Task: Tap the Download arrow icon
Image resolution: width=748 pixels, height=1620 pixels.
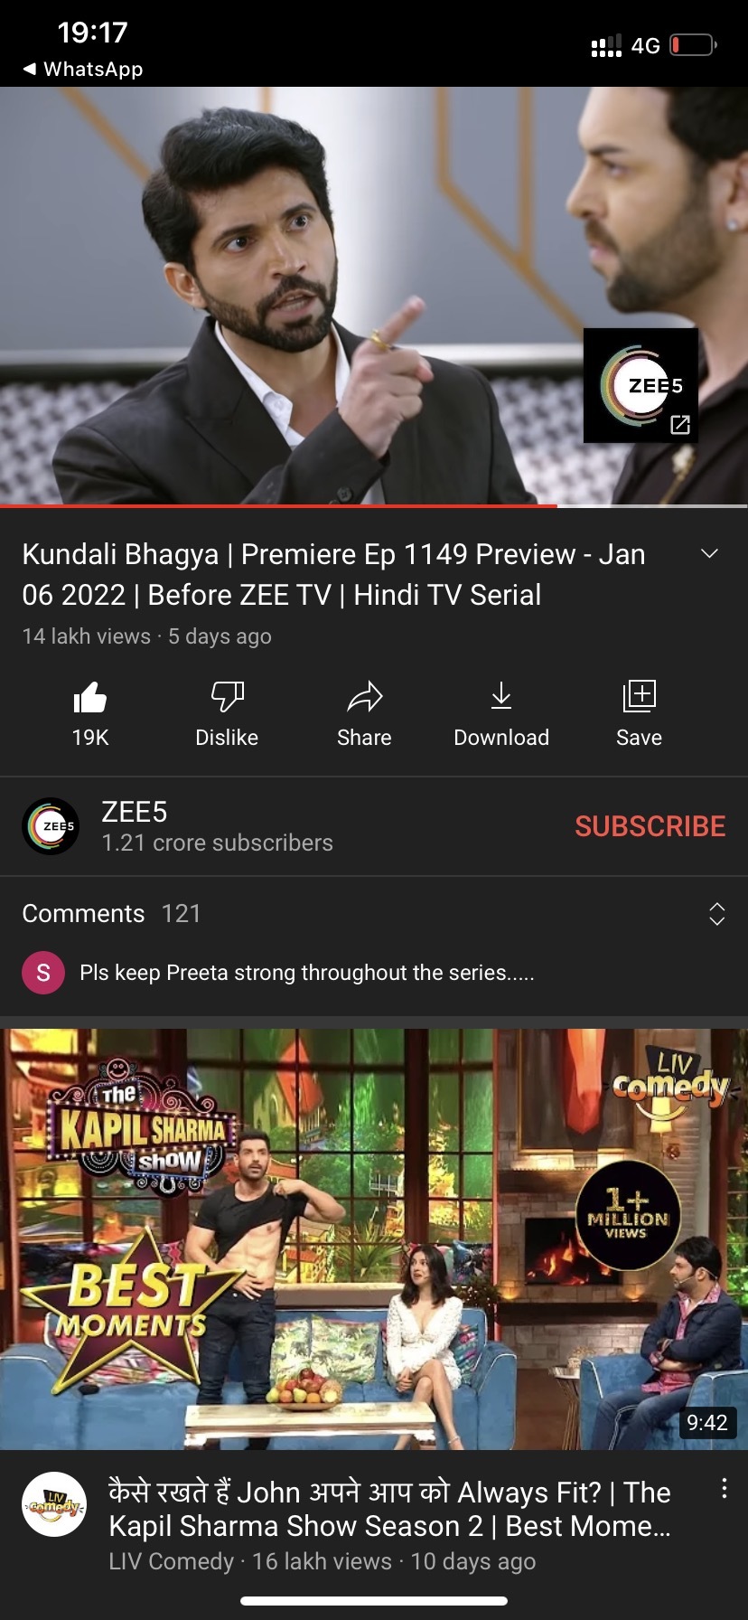Action: coord(501,696)
